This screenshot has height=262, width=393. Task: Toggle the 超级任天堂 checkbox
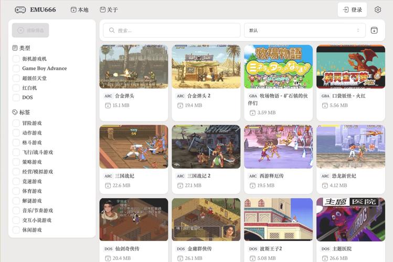pos(16,78)
